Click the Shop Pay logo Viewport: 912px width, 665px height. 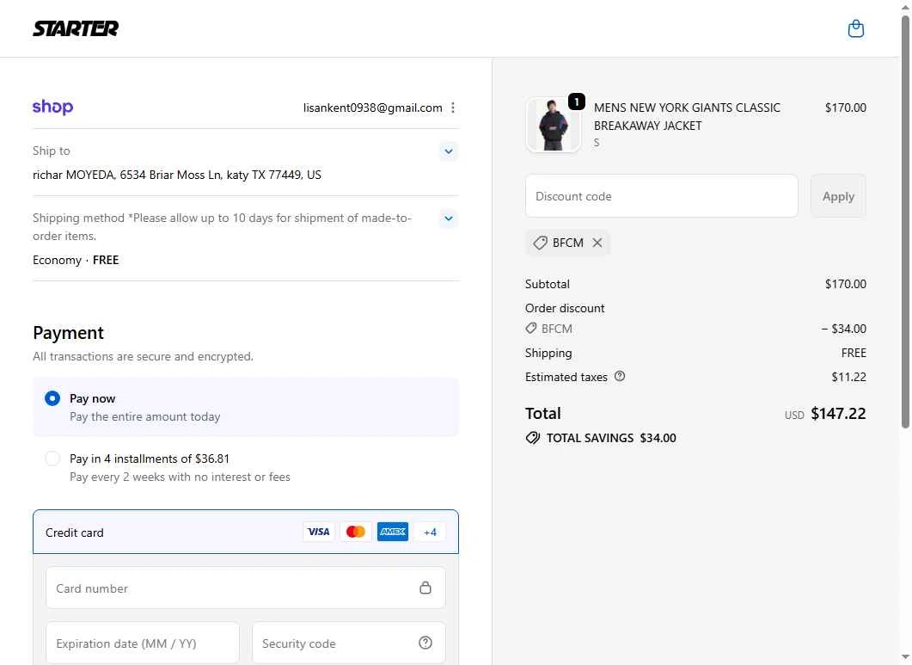tap(53, 108)
